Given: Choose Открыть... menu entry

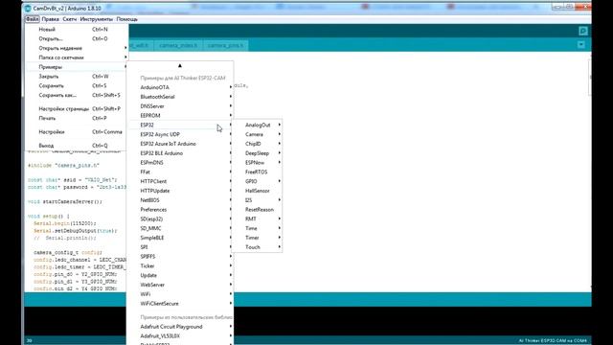Looking at the screenshot, I should click(77, 38).
